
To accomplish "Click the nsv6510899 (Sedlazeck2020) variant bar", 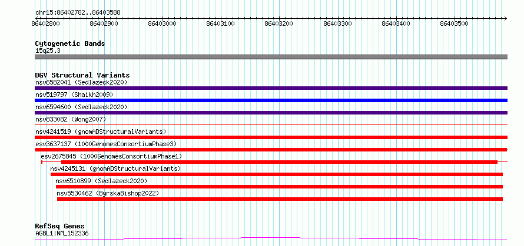I will click(280, 187).
